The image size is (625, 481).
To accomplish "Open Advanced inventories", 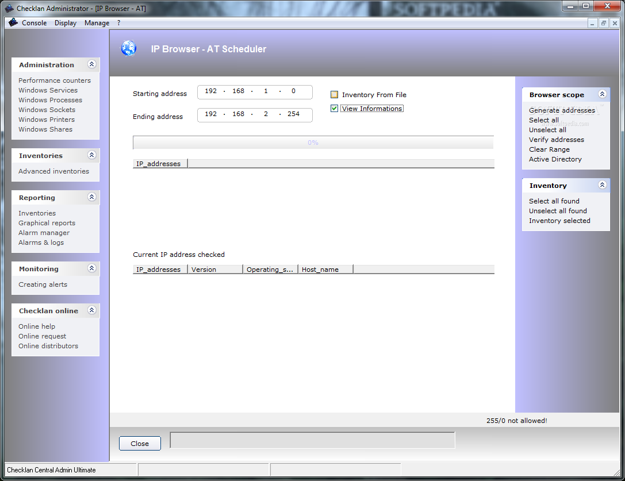I will tap(54, 171).
